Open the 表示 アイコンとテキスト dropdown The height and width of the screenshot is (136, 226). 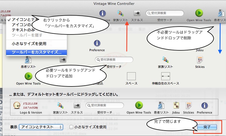tap(41, 127)
